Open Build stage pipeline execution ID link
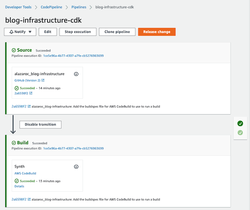This screenshot has height=210, width=250. [x=73, y=148]
